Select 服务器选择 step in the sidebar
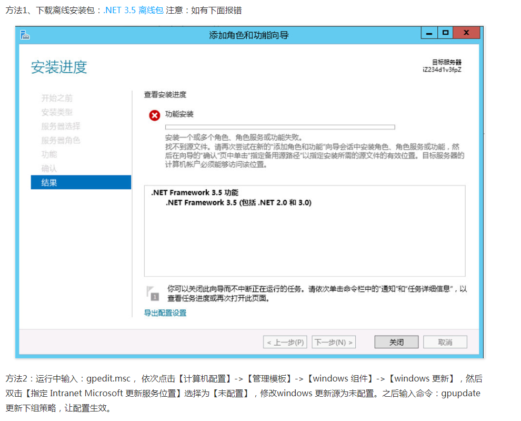This screenshot has height=421, width=521. (x=61, y=126)
